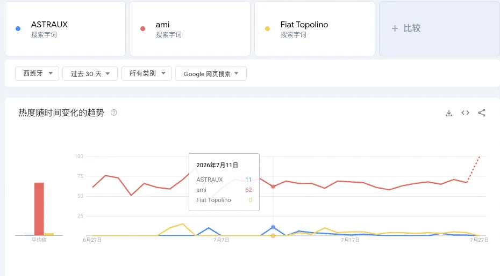
Task: Click the blue dot for ASTRAUX
Action: (18, 28)
